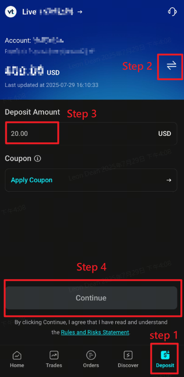The image size is (184, 377).
Task: Tap the Account name line
Action: [34, 40]
